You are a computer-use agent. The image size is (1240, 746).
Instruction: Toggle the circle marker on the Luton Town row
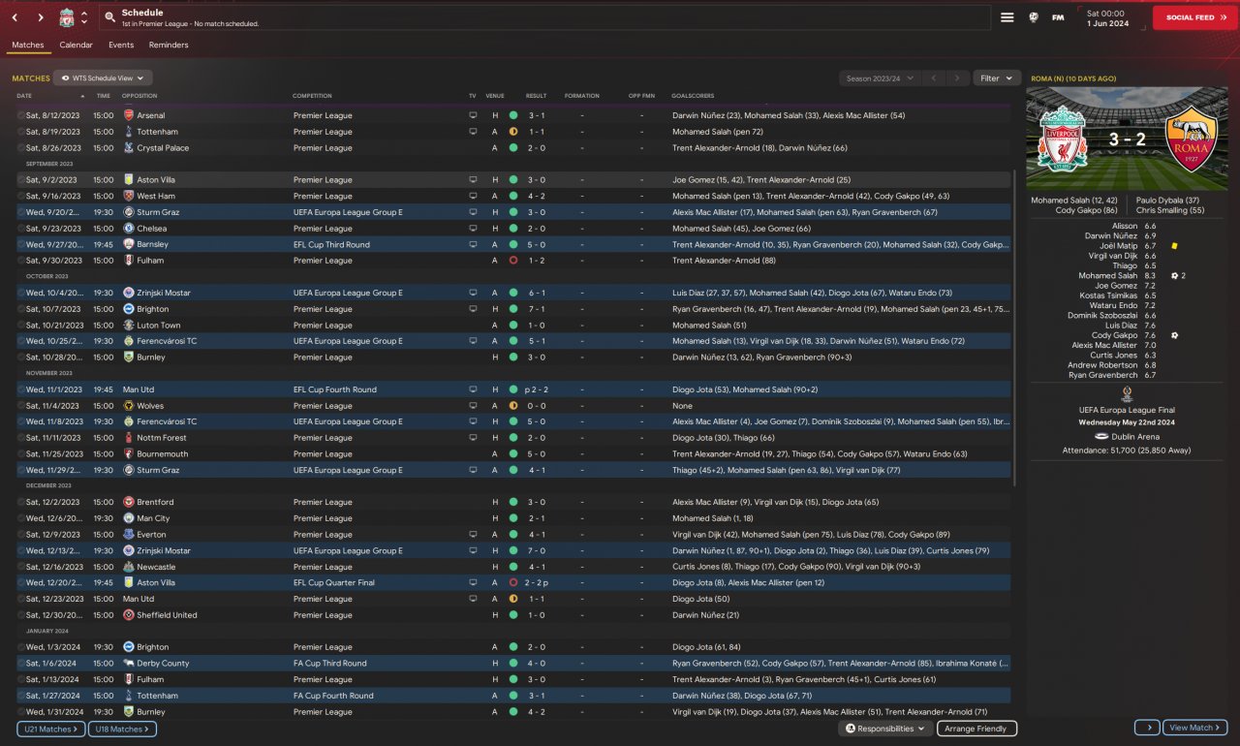[x=20, y=326]
